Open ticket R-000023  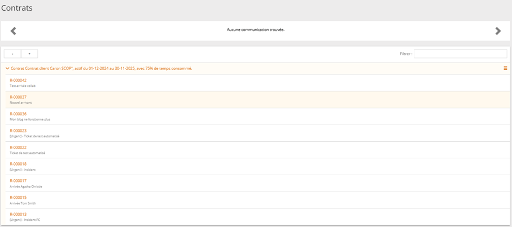coord(18,131)
